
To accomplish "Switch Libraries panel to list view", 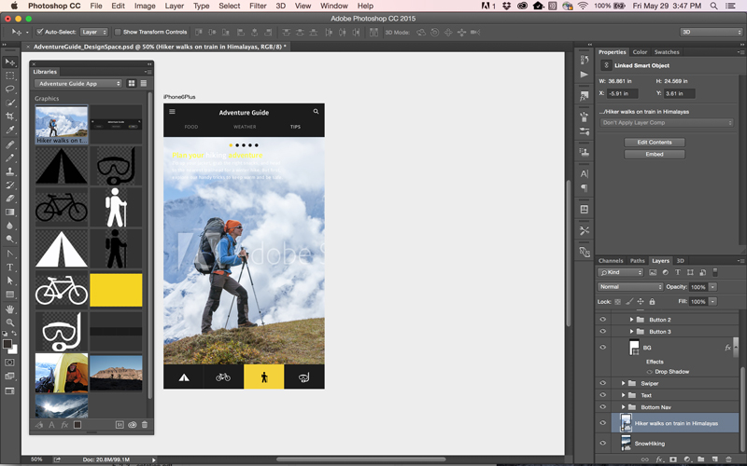I will (x=145, y=84).
